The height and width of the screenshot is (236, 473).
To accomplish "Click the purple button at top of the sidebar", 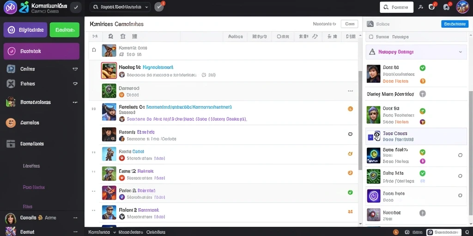I will tap(25, 30).
